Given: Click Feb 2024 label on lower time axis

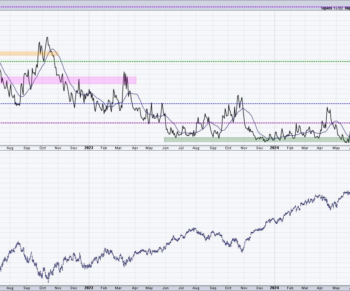Looking at the screenshot, I should click(x=290, y=288).
